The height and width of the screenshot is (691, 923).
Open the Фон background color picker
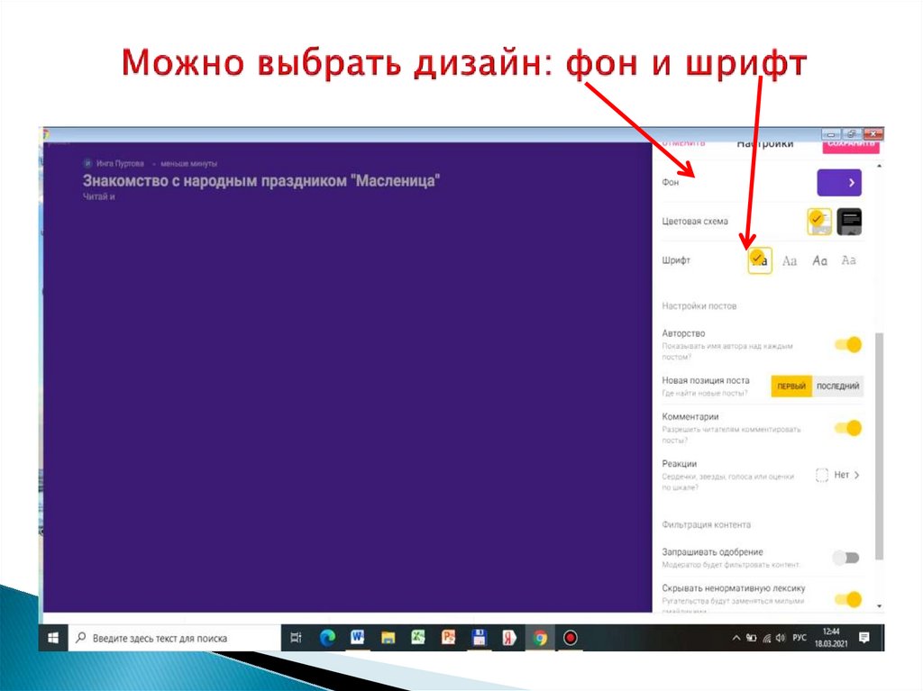tap(839, 183)
